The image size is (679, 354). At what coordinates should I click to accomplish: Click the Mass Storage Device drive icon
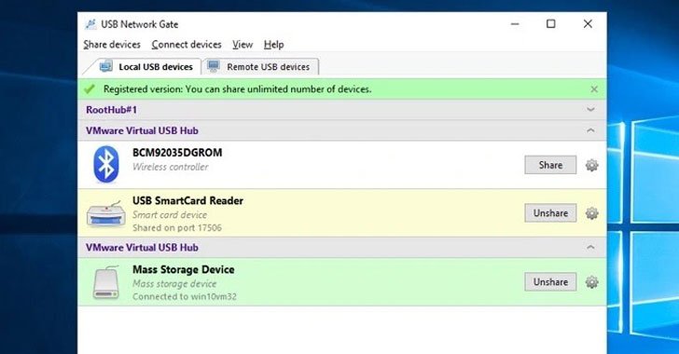tap(106, 282)
